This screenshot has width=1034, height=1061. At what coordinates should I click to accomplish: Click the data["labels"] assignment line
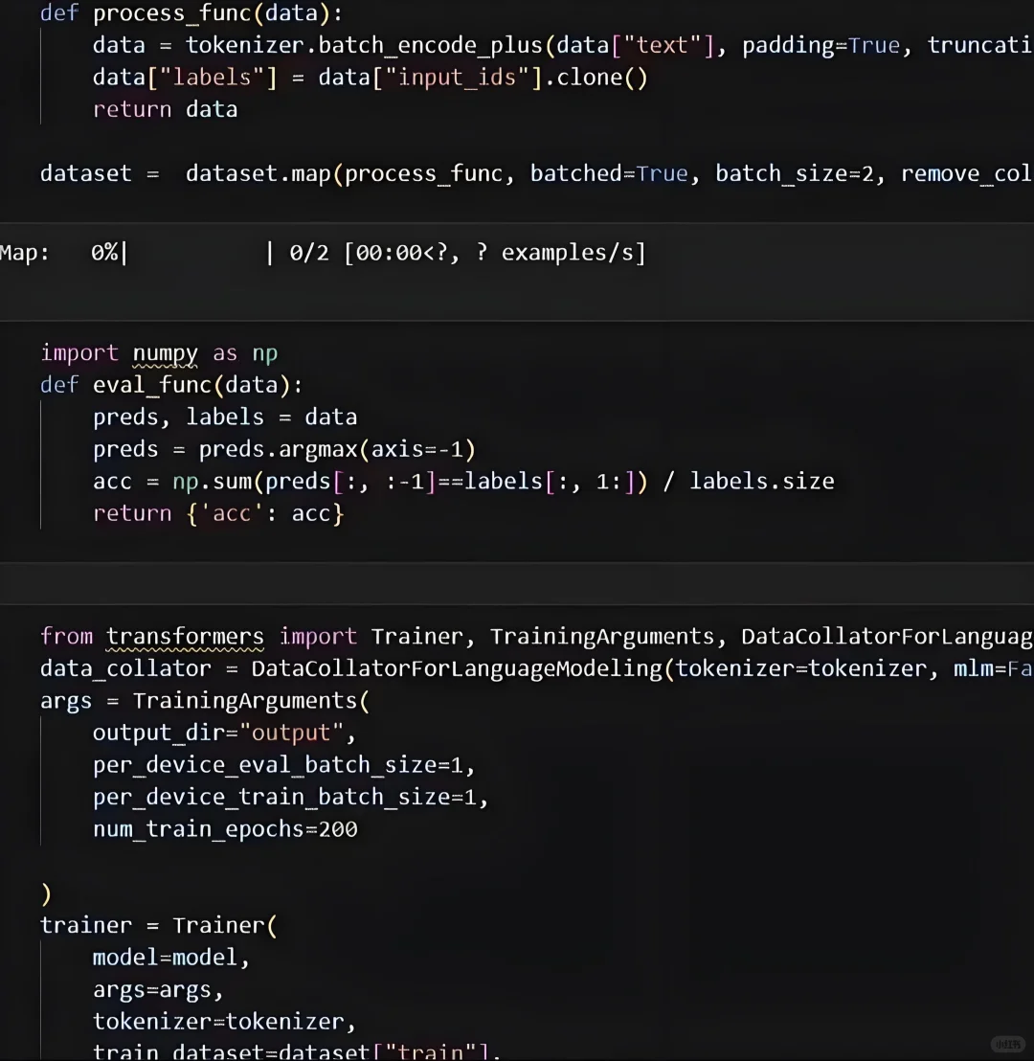[x=371, y=78]
